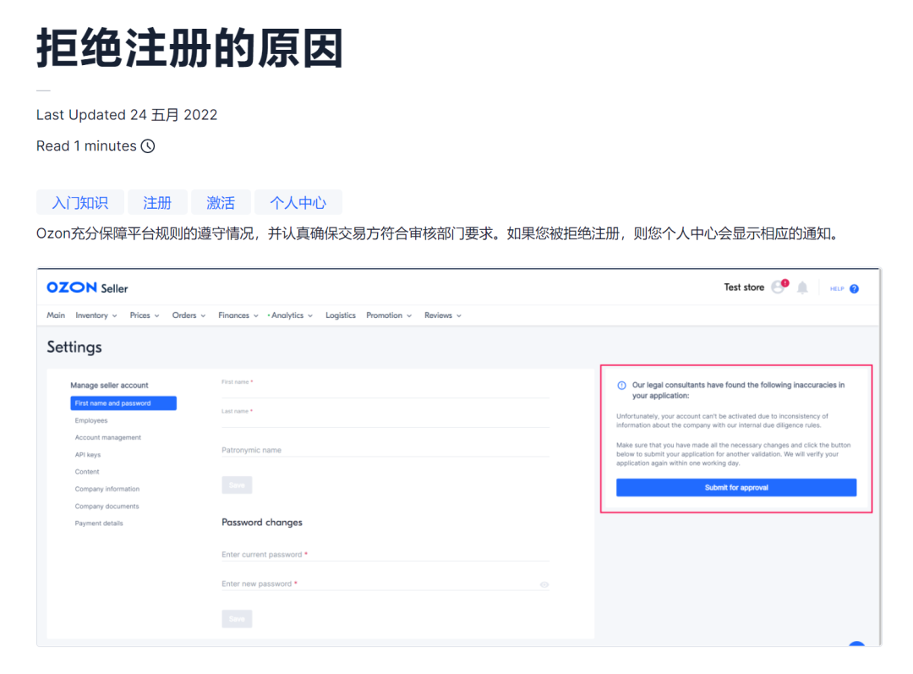Click the Test store profile avatar
The image size is (913, 674).
779,288
